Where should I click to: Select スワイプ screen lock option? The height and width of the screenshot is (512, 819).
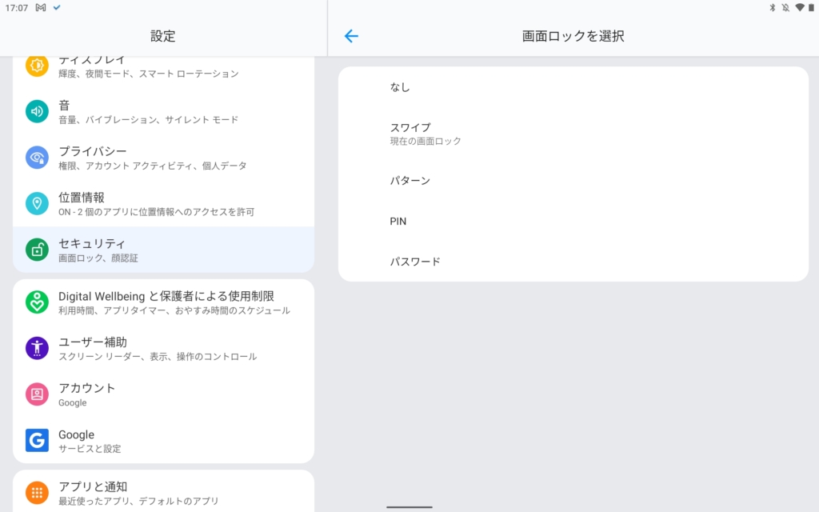(x=410, y=133)
